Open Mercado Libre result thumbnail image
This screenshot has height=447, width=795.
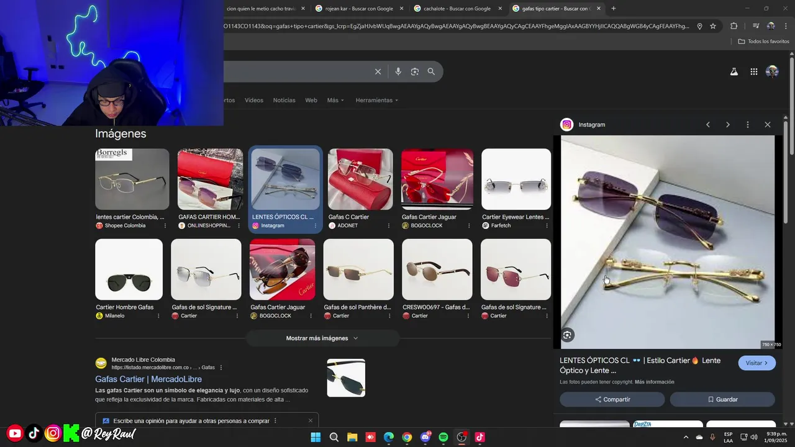[x=346, y=377]
